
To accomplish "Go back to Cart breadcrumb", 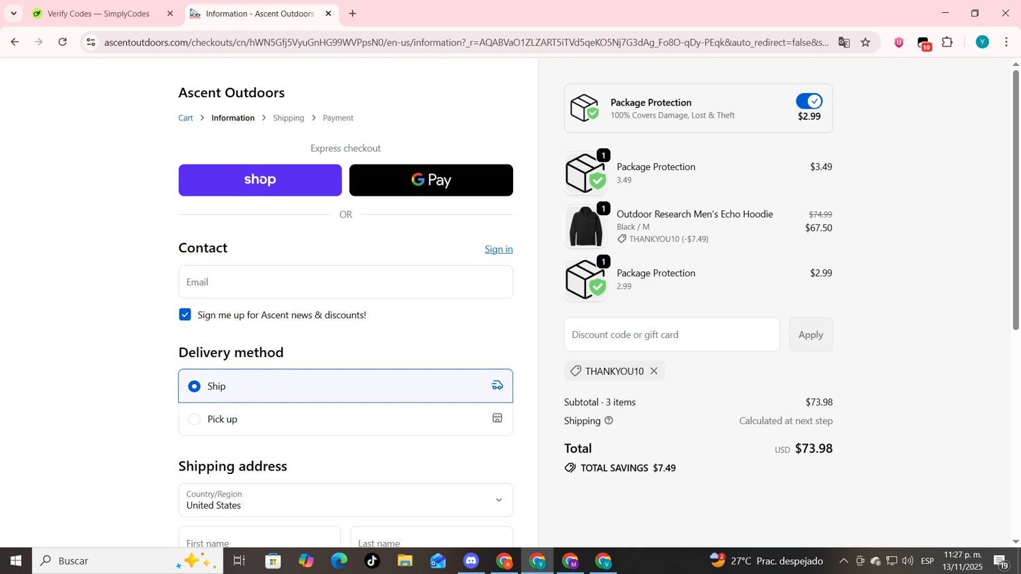I will point(186,118).
